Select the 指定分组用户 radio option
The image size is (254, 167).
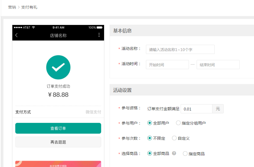pyautogui.click(x=178, y=123)
